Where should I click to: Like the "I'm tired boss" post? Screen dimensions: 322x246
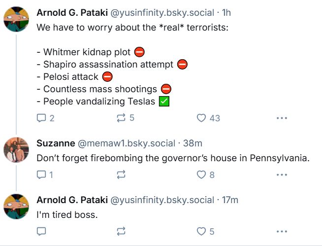click(x=206, y=231)
